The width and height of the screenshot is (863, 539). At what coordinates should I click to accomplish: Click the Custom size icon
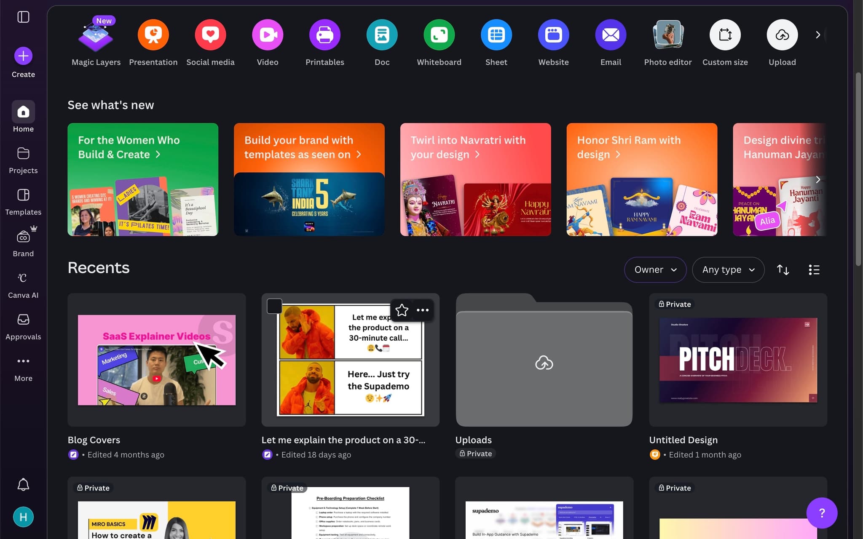tap(725, 35)
